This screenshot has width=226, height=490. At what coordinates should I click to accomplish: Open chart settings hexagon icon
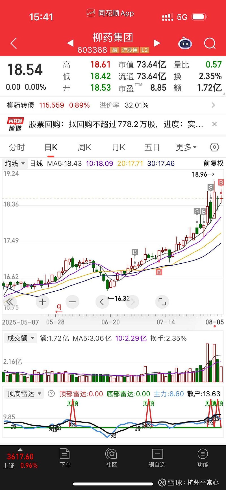tap(214, 147)
